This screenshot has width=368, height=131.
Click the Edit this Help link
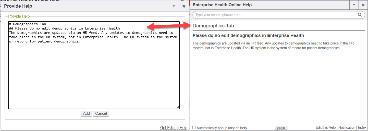[x=325, y=128]
